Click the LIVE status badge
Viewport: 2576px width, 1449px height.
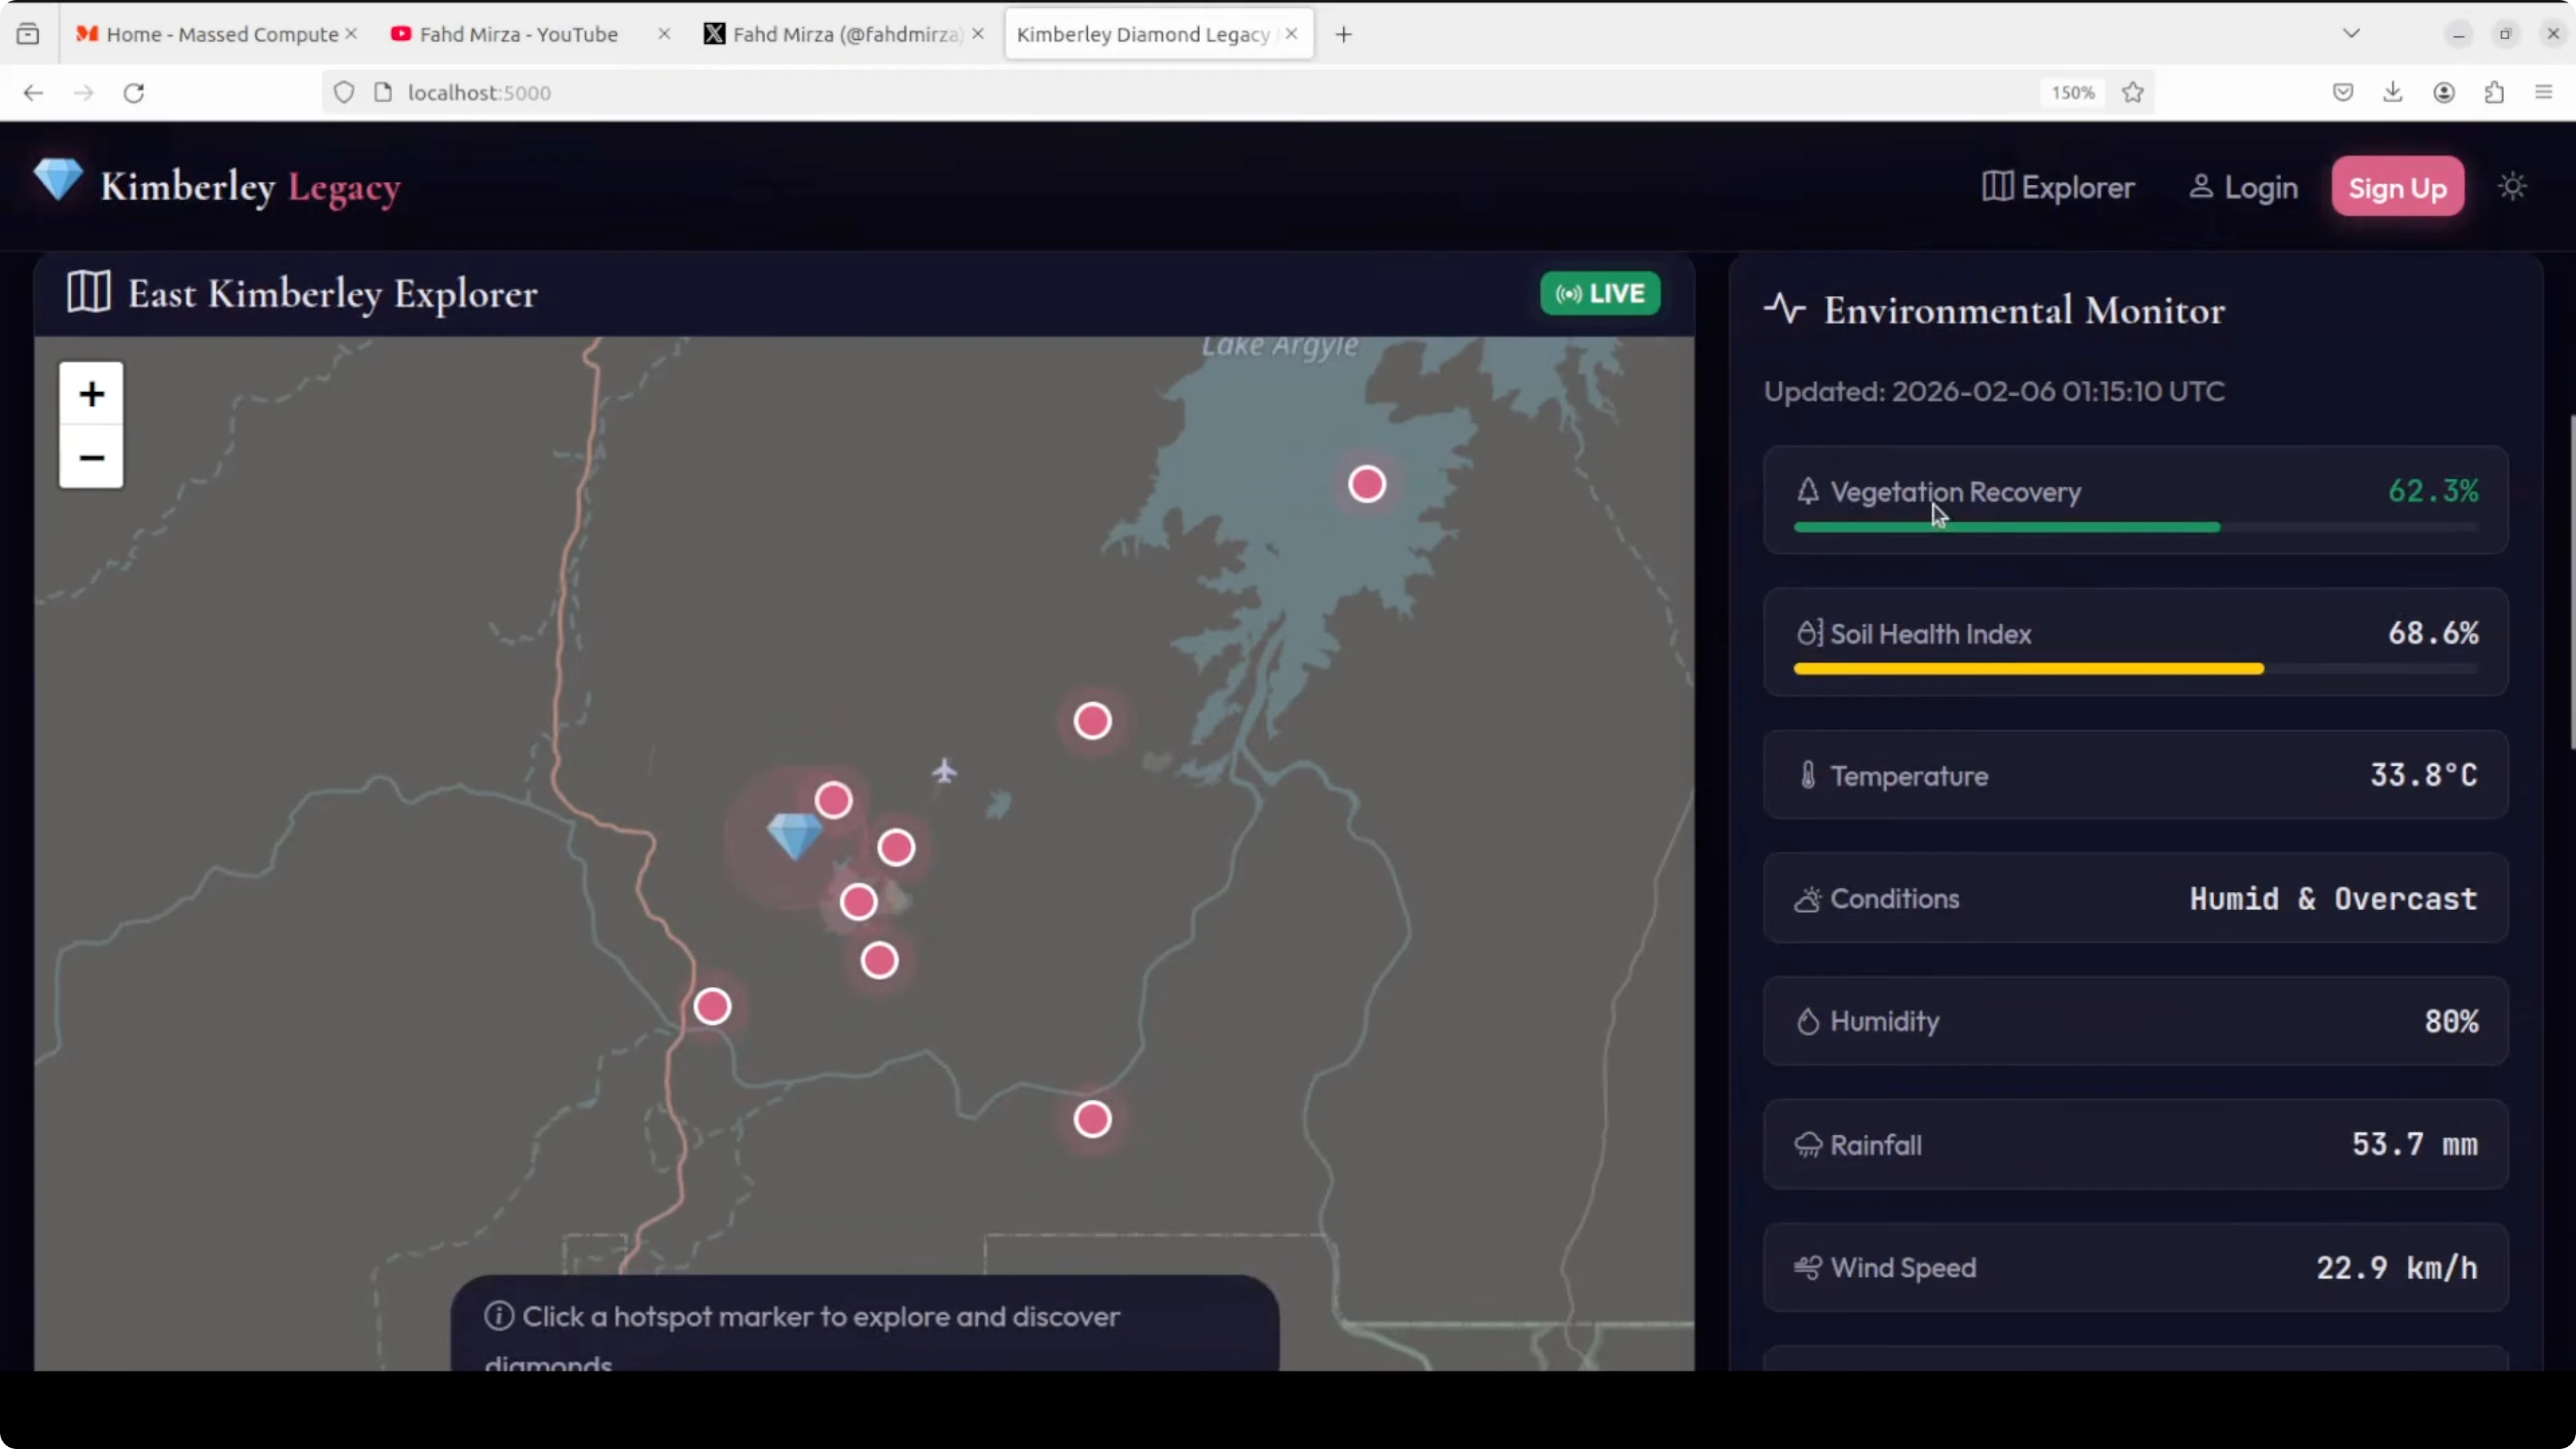click(1600, 294)
